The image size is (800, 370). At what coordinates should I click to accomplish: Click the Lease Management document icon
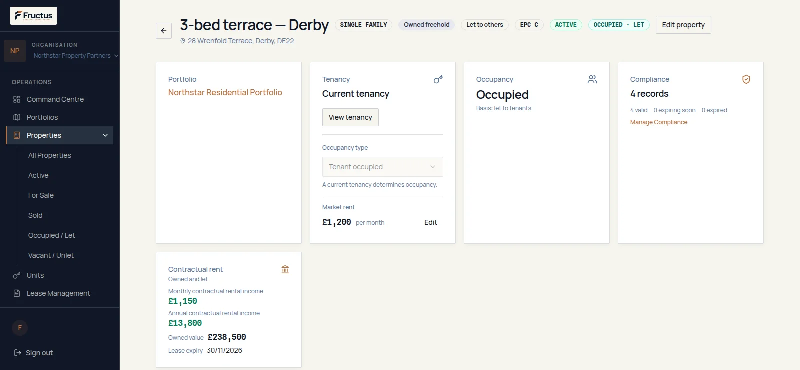17,293
